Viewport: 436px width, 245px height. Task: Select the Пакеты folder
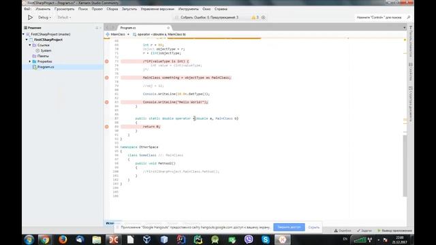pos(43,56)
